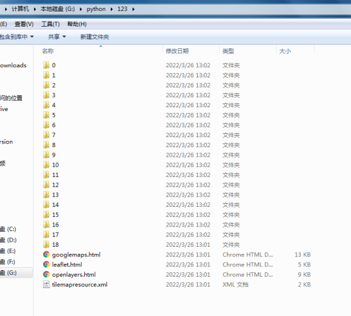Click python breadcrumb segment
351x316 pixels.
tap(96, 9)
